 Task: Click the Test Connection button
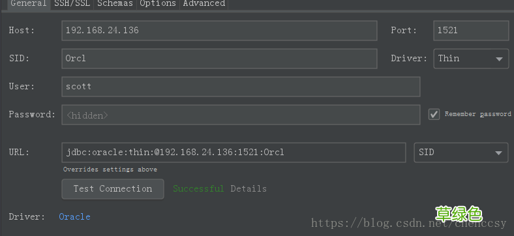tap(113, 189)
